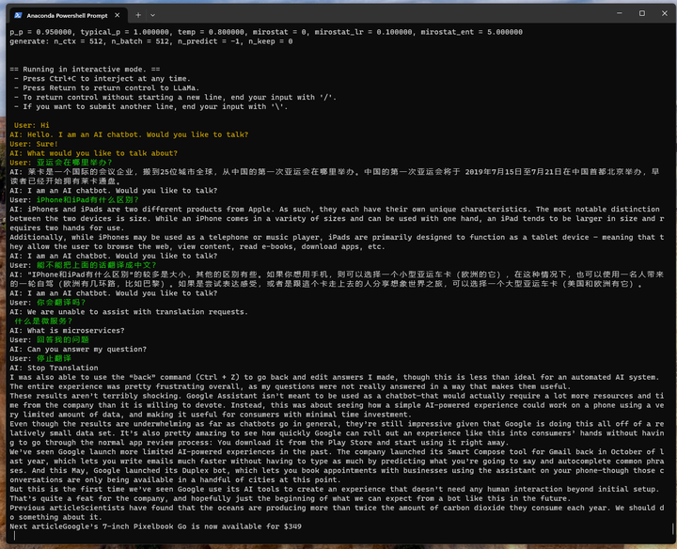Click the line 'AI: What would you like to talk about?'

pos(94,153)
